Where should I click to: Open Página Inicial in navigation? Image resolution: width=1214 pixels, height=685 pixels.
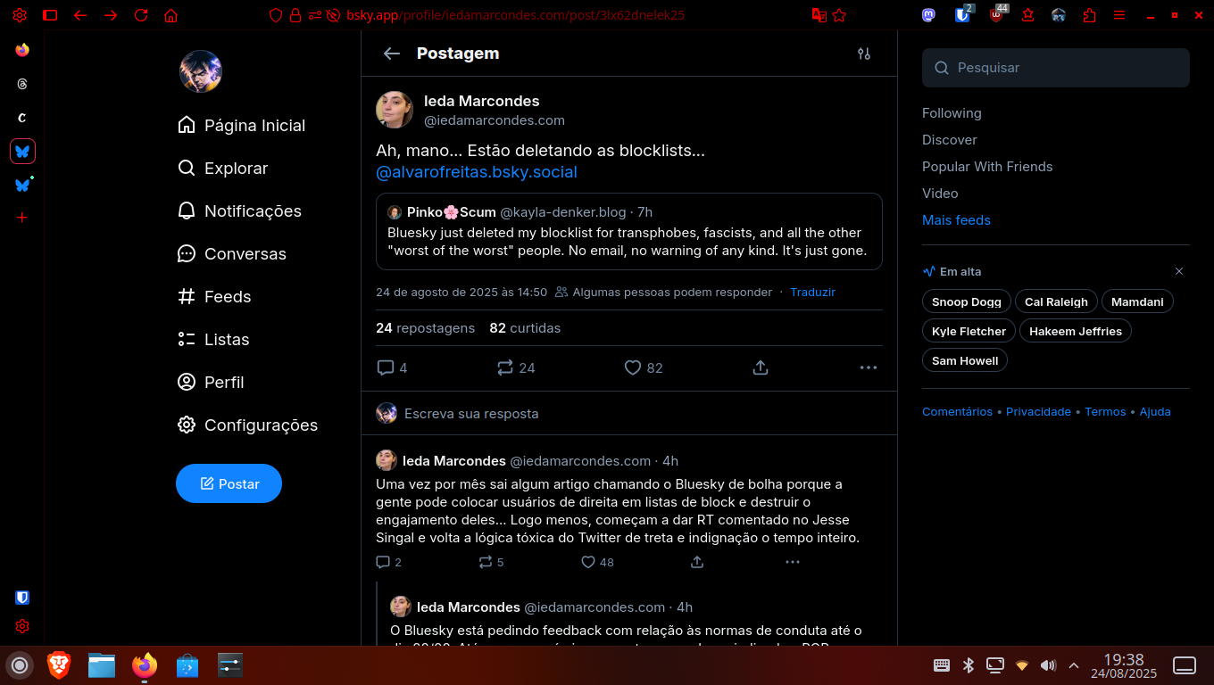tap(242, 125)
